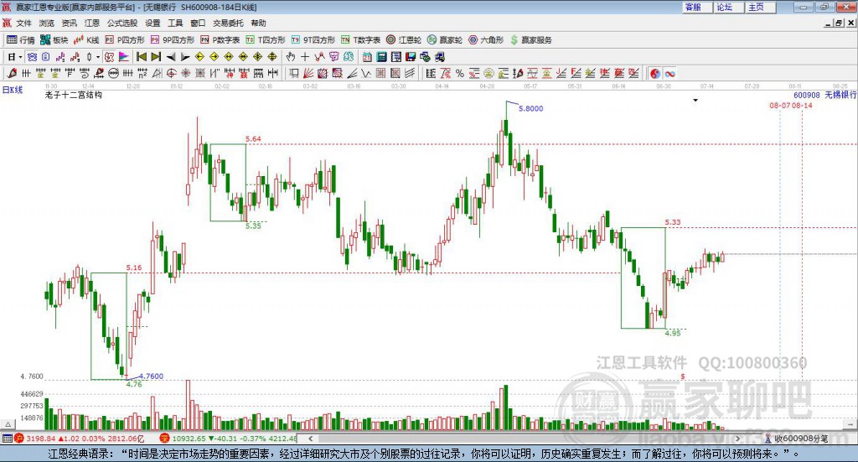
Task: Click the 论坛 forum button
Action: tap(729, 7)
